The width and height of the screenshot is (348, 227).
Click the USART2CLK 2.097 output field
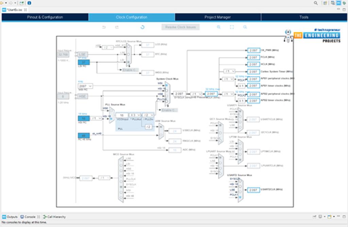pos(253,190)
